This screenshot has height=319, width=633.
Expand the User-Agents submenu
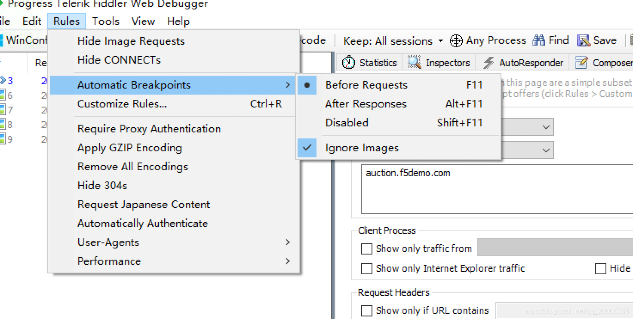point(174,242)
